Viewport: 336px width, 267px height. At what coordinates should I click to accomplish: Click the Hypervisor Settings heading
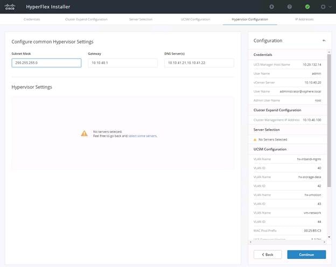(x=32, y=87)
